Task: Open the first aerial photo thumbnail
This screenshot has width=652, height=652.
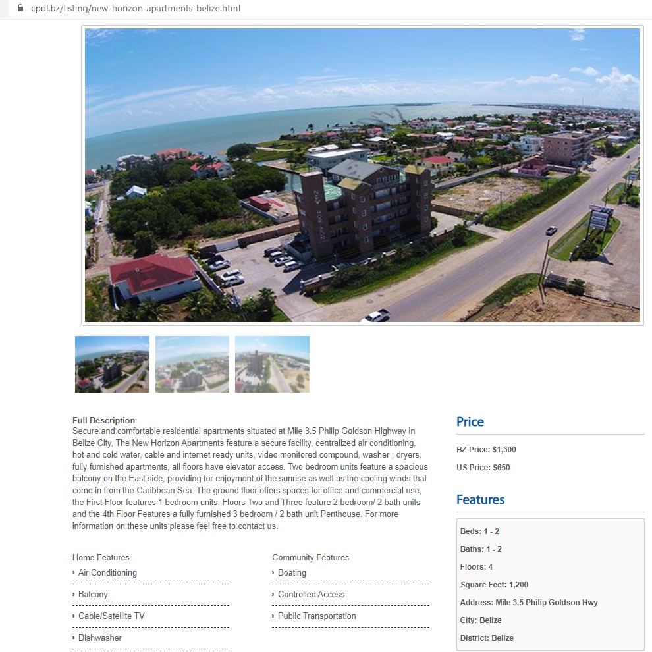Action: click(x=112, y=364)
